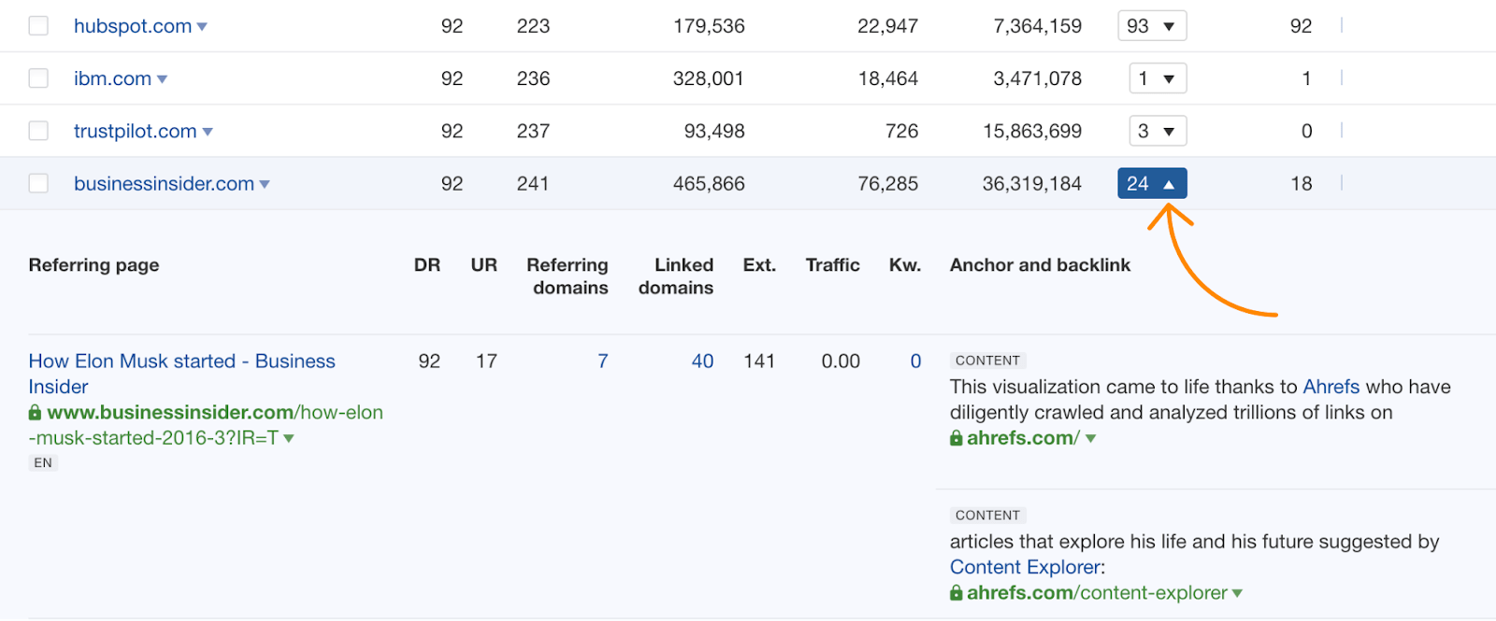This screenshot has height=621, width=1496.
Task: Click the lock icon before ahrefs.com/
Action: (957, 438)
